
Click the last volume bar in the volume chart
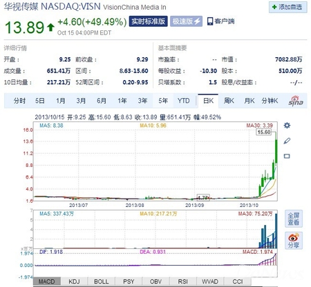point(276,230)
